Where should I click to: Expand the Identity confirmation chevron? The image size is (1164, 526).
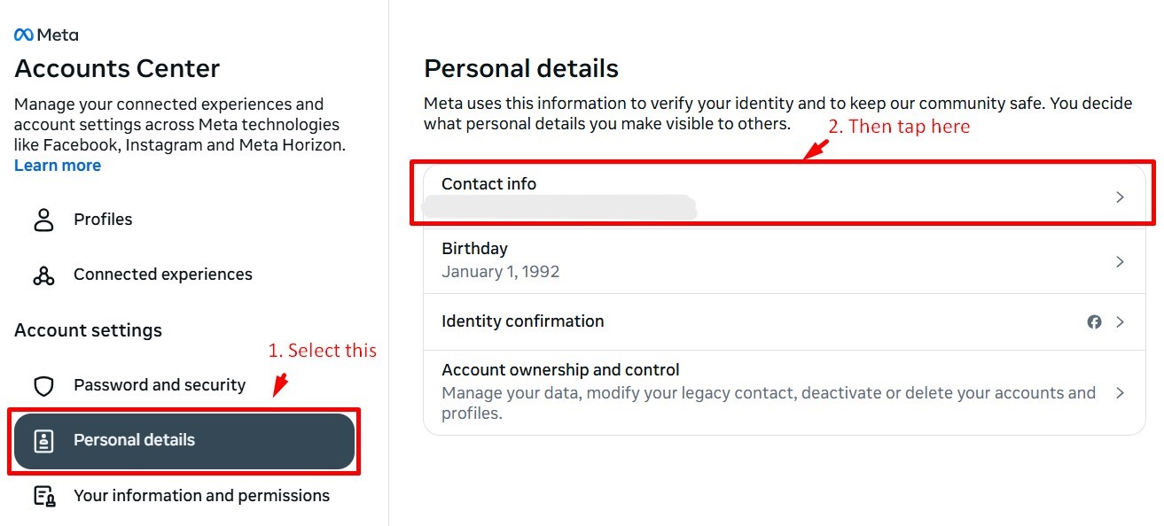1118,321
